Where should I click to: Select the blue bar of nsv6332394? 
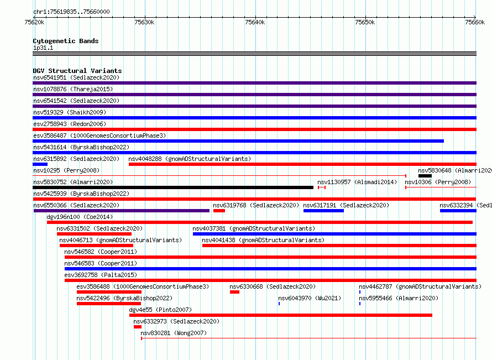coord(458,211)
